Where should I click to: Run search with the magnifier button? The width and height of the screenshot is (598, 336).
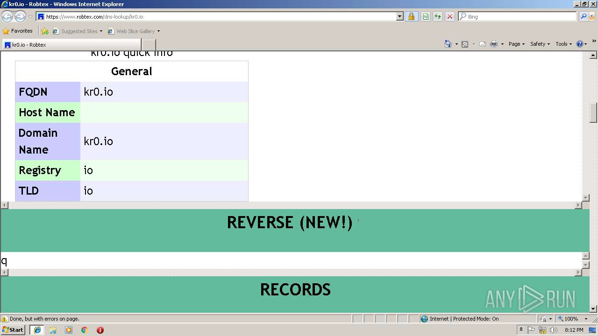[583, 17]
